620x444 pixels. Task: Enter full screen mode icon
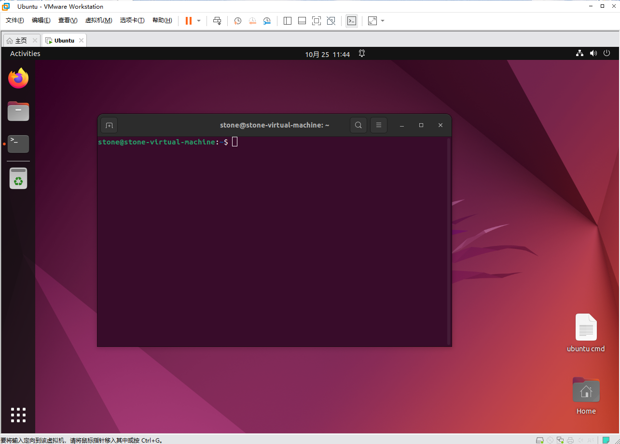tap(317, 21)
